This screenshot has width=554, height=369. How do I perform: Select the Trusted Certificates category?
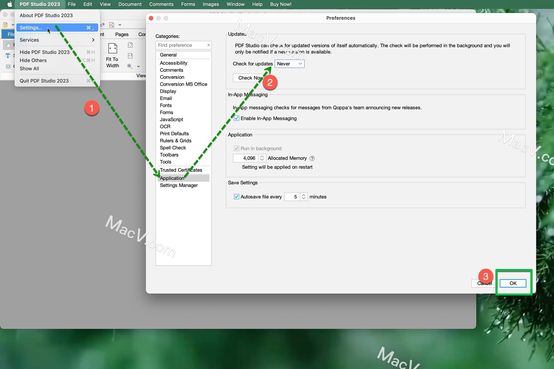tap(183, 170)
